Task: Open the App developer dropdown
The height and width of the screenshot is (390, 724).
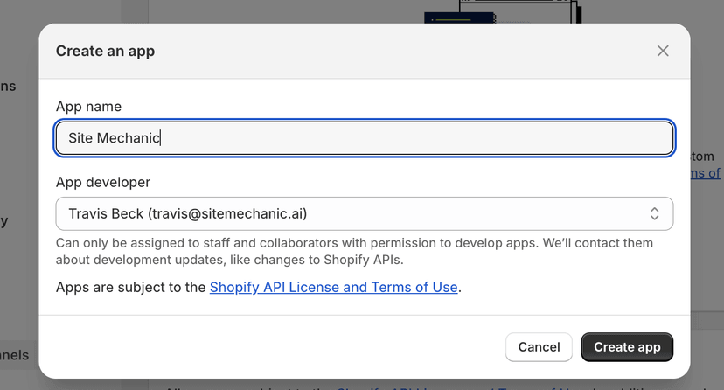Action: click(365, 213)
